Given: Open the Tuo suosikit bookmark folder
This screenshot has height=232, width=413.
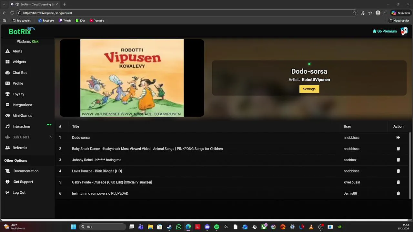Looking at the screenshot, I should [x=21, y=21].
